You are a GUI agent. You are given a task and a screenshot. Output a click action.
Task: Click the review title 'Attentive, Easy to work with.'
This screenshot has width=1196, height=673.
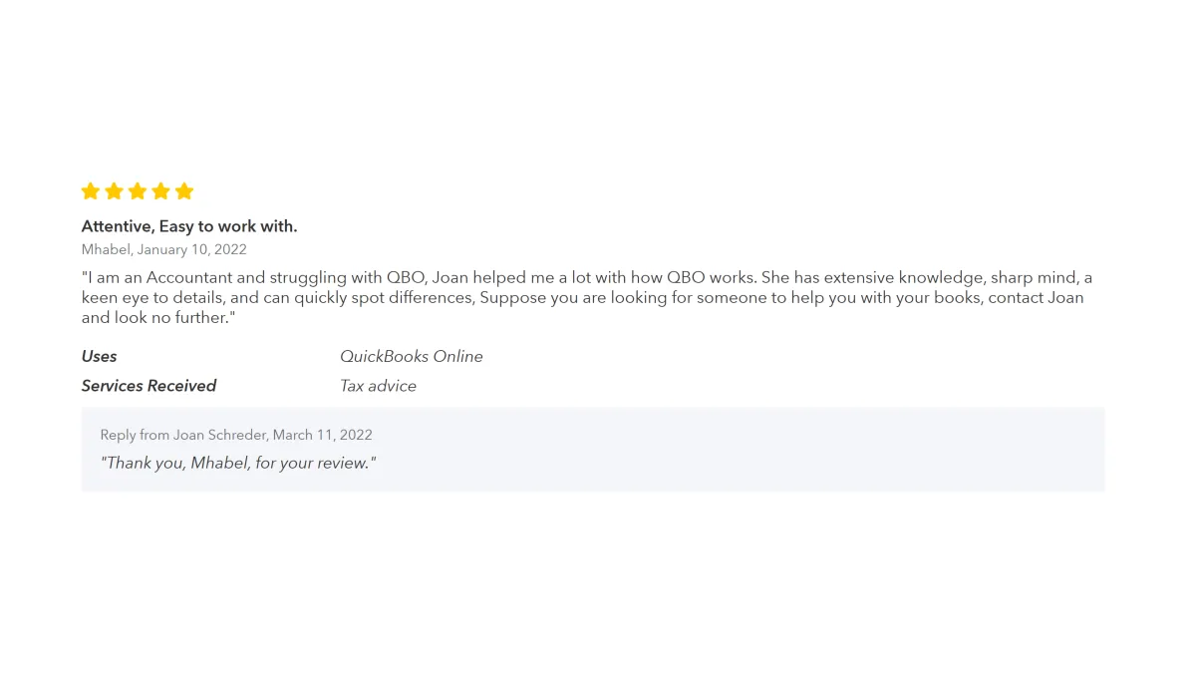[189, 226]
